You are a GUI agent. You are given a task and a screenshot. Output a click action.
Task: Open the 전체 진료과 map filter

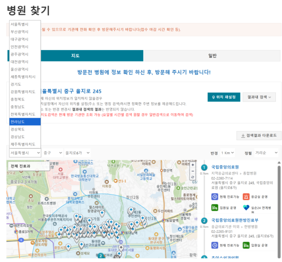29,166
